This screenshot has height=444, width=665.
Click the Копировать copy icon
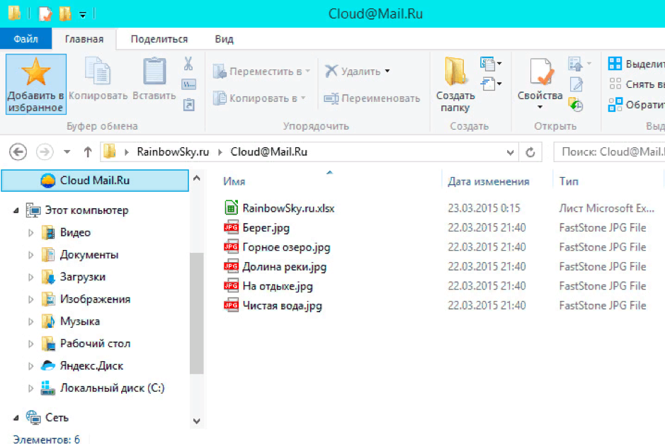point(98,71)
